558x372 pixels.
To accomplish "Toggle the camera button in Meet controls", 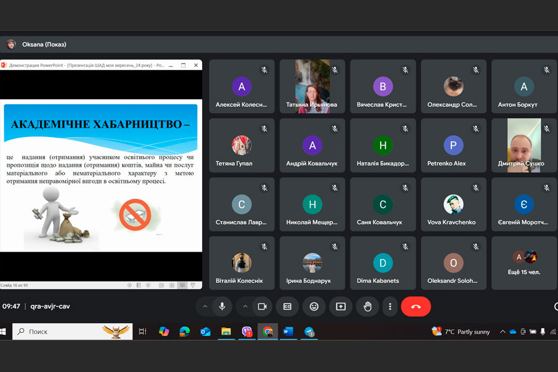I will point(262,306).
